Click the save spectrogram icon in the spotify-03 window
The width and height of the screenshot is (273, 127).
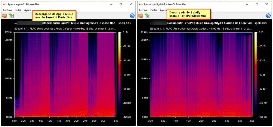[x=147, y=16]
